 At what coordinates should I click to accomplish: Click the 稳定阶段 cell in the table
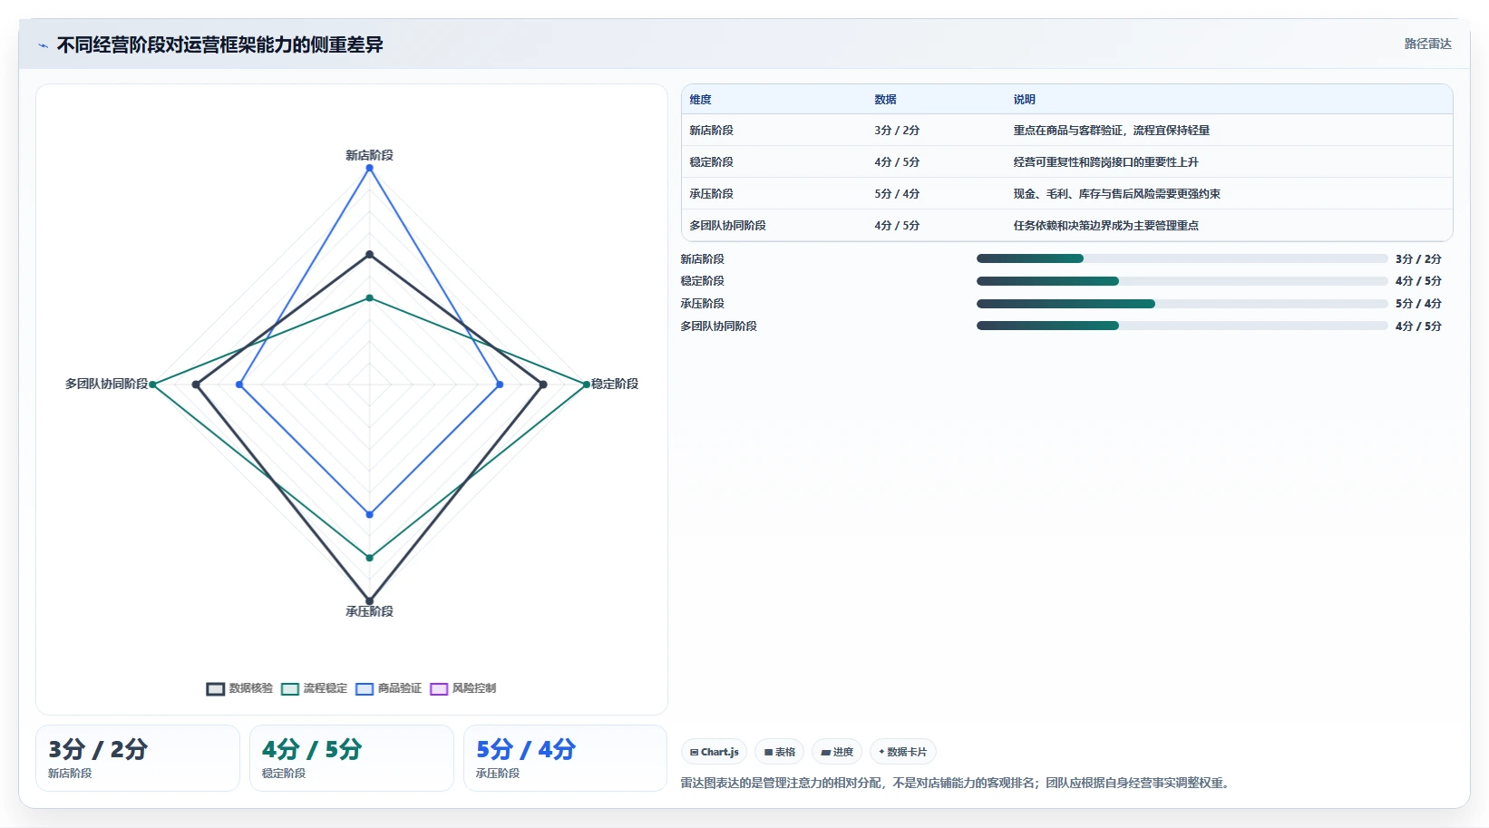[x=711, y=162]
